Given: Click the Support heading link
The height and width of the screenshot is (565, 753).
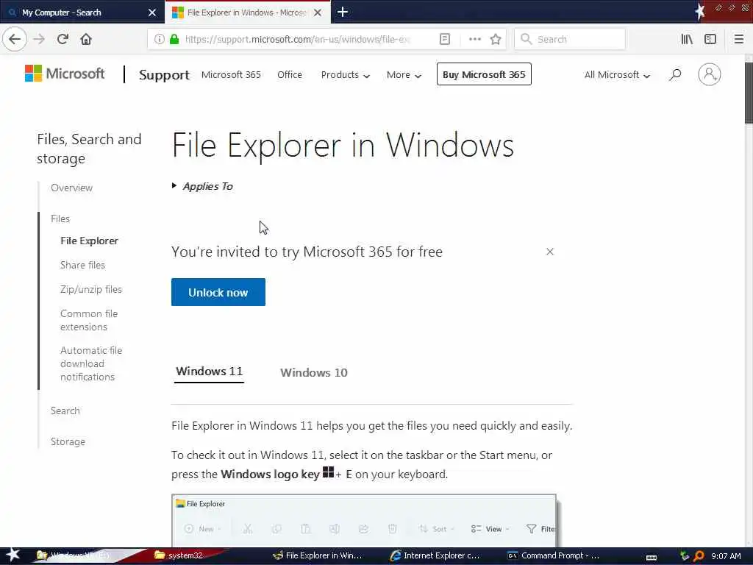Looking at the screenshot, I should click(x=164, y=75).
